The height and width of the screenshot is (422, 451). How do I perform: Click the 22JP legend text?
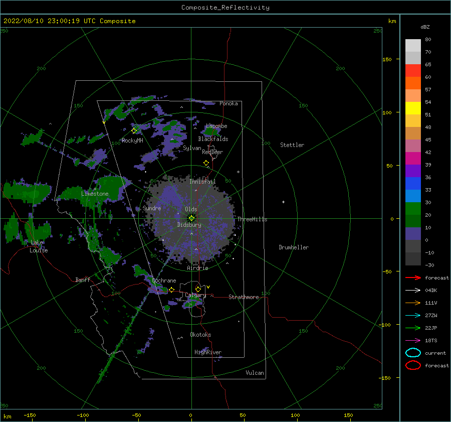click(431, 328)
